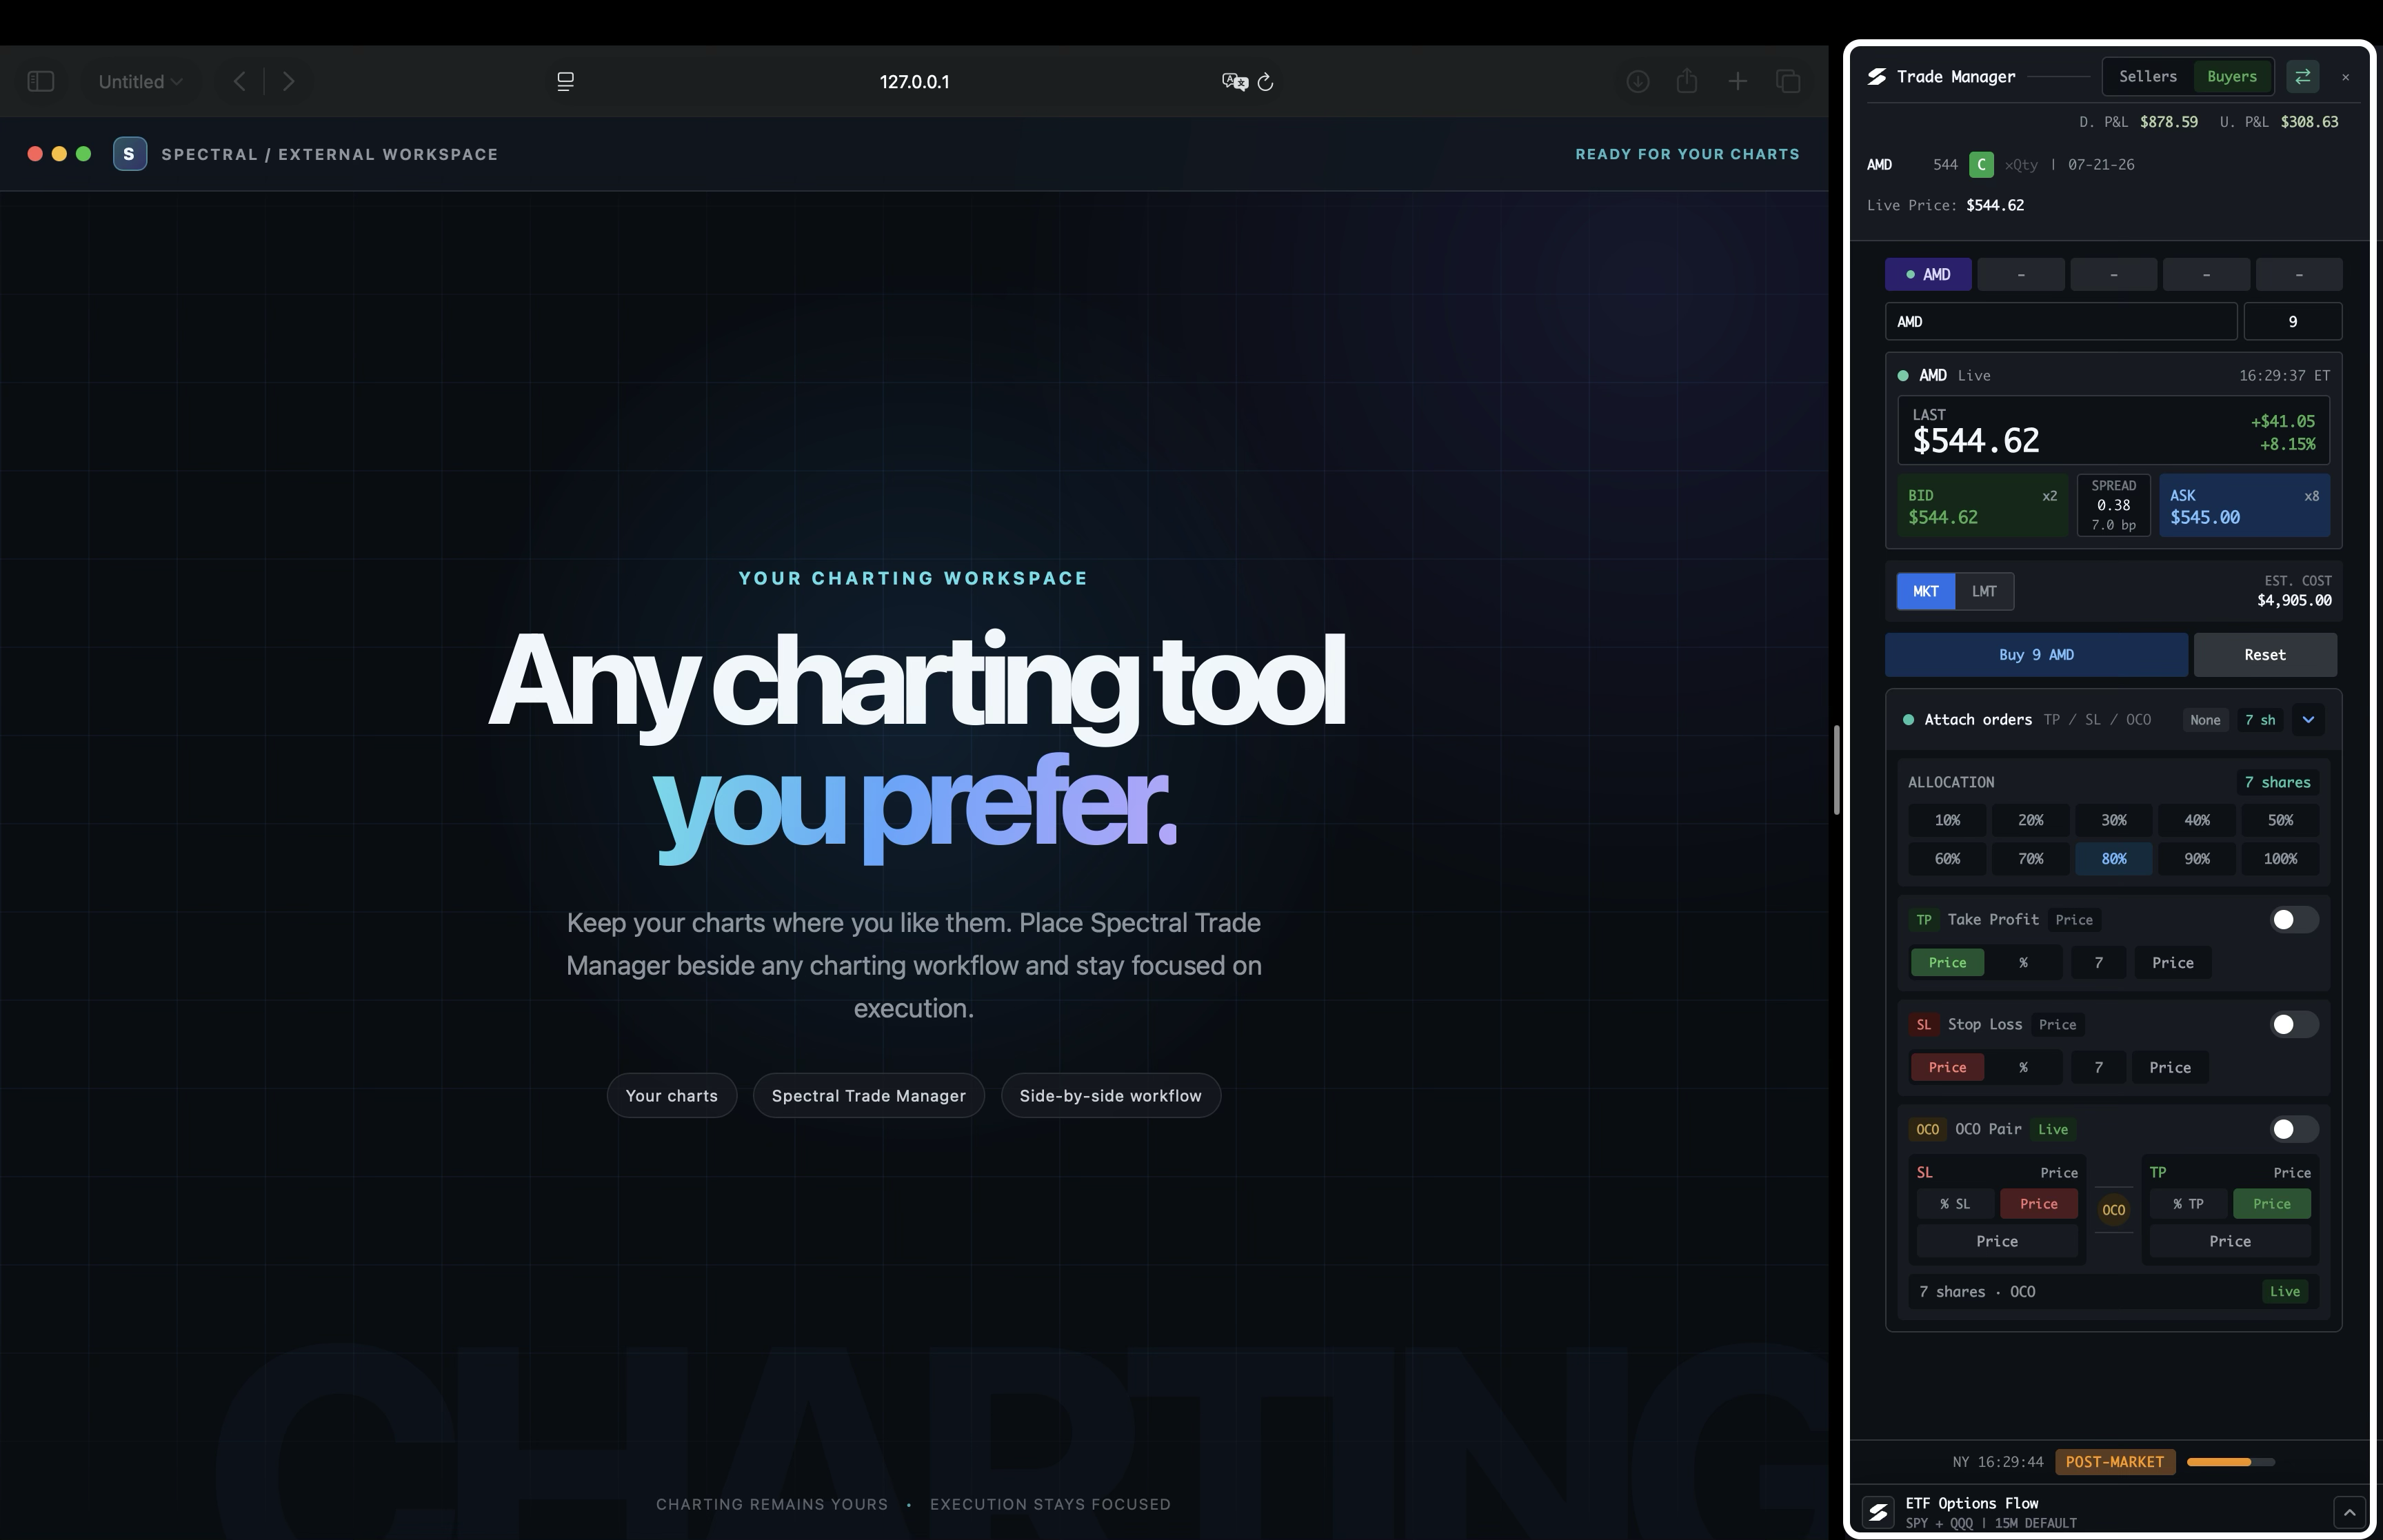Select green Price mode in OCO TP

coord(2271,1204)
